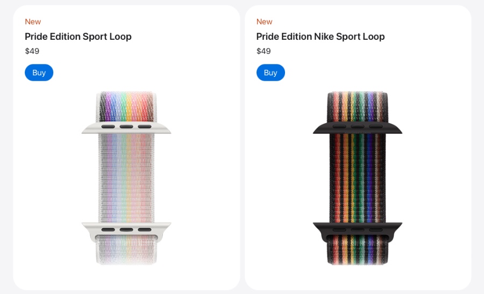
Task: Click the folded top loop of pastel band
Action: (x=126, y=107)
